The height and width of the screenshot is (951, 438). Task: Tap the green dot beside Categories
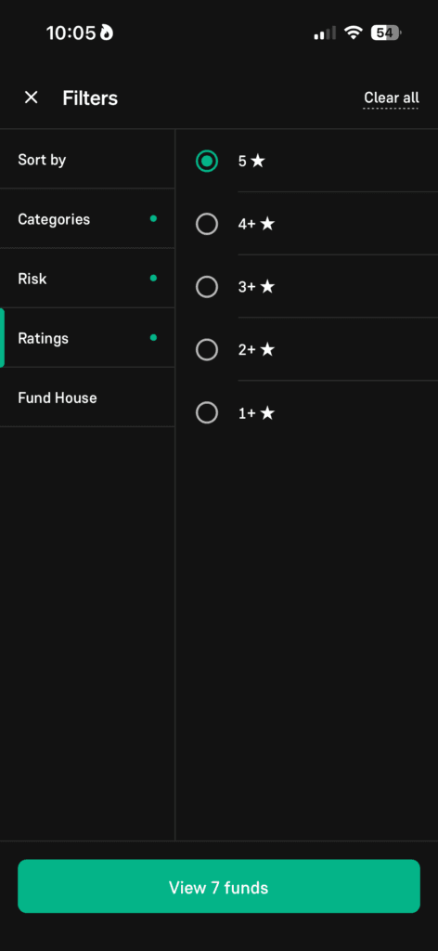[x=153, y=218]
